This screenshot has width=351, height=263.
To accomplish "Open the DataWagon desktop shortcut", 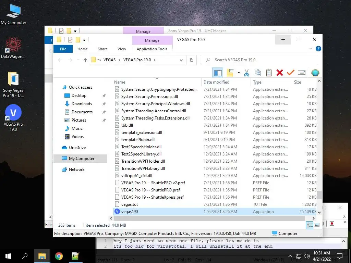I will tap(13, 48).
